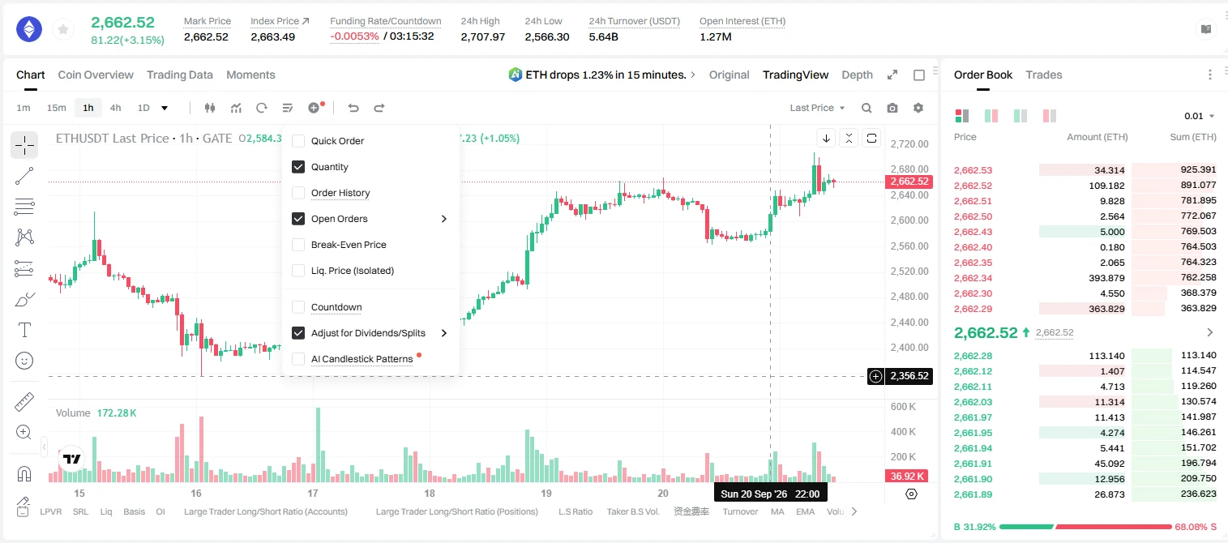Switch to the Original chart view
Image resolution: width=1228 pixels, height=543 pixels.
pyautogui.click(x=729, y=75)
